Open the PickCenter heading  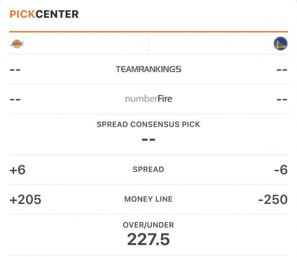point(44,15)
